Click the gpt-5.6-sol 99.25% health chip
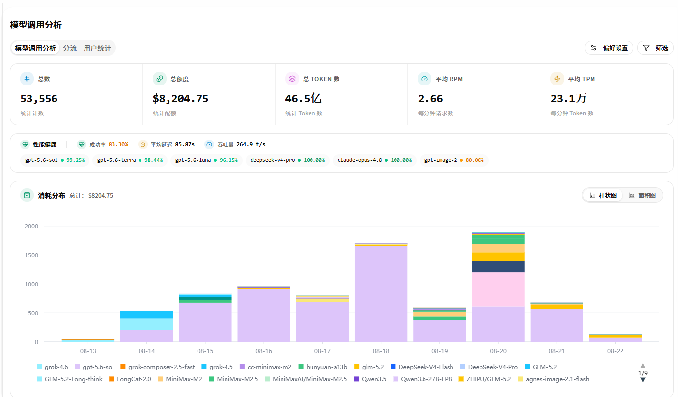Image resolution: width=678 pixels, height=397 pixels. point(55,160)
